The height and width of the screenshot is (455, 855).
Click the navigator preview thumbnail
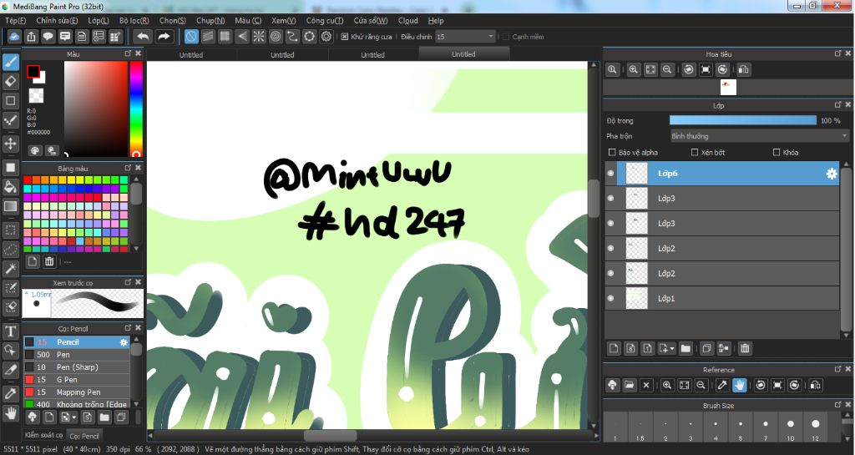[728, 87]
